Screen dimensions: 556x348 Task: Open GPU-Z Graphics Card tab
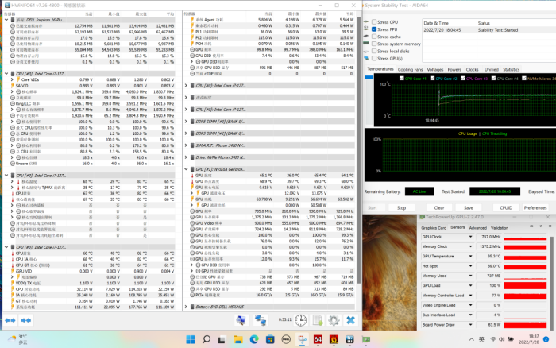pyautogui.click(x=434, y=228)
